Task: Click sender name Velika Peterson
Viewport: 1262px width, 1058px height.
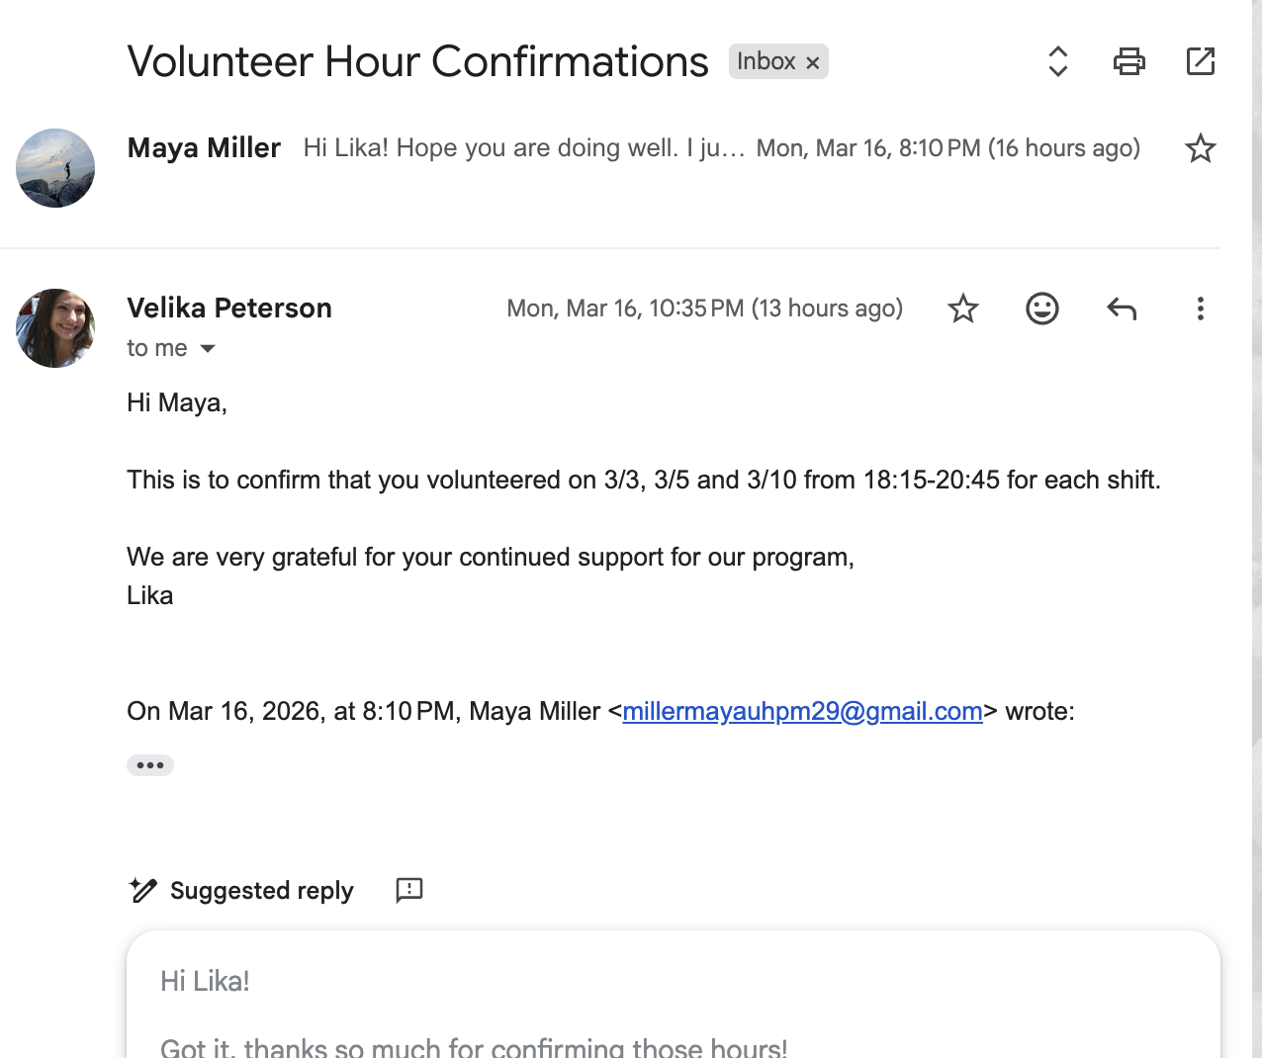Action: pyautogui.click(x=229, y=309)
